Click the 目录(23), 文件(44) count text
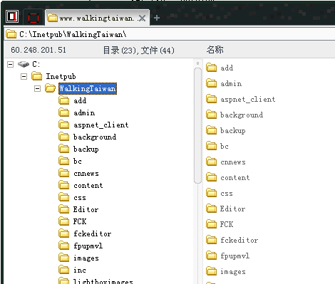The height and width of the screenshot is (284, 335). [138, 51]
